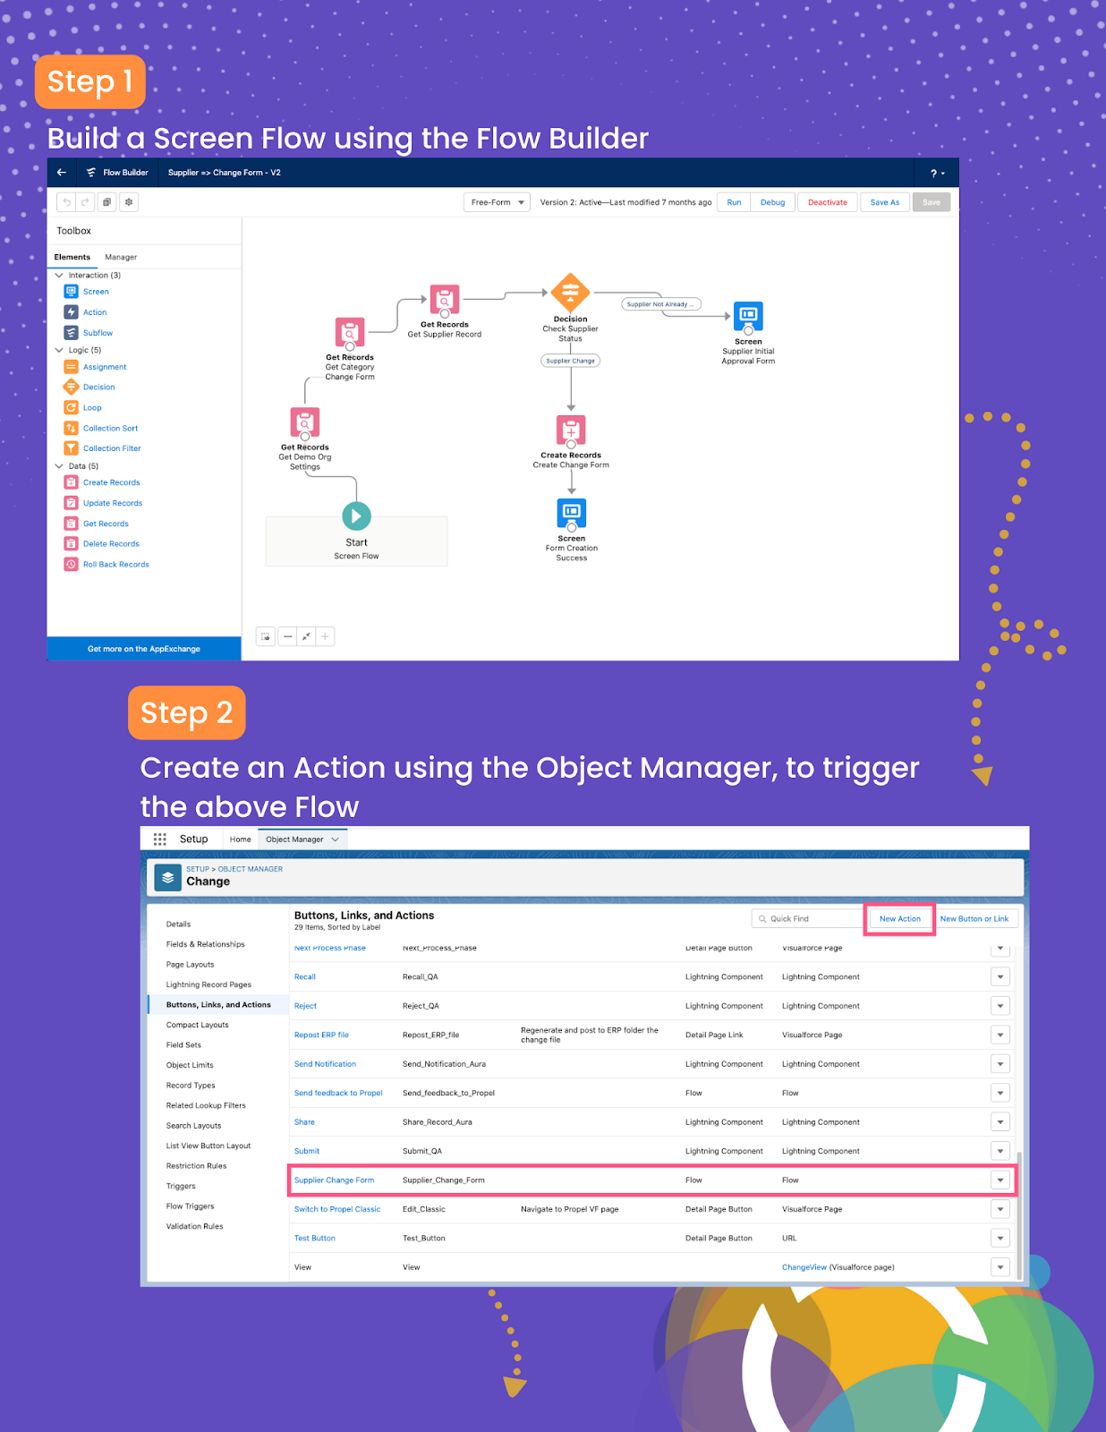1106x1432 pixels.
Task: Click Get more on the AppExchange
Action: tap(144, 649)
